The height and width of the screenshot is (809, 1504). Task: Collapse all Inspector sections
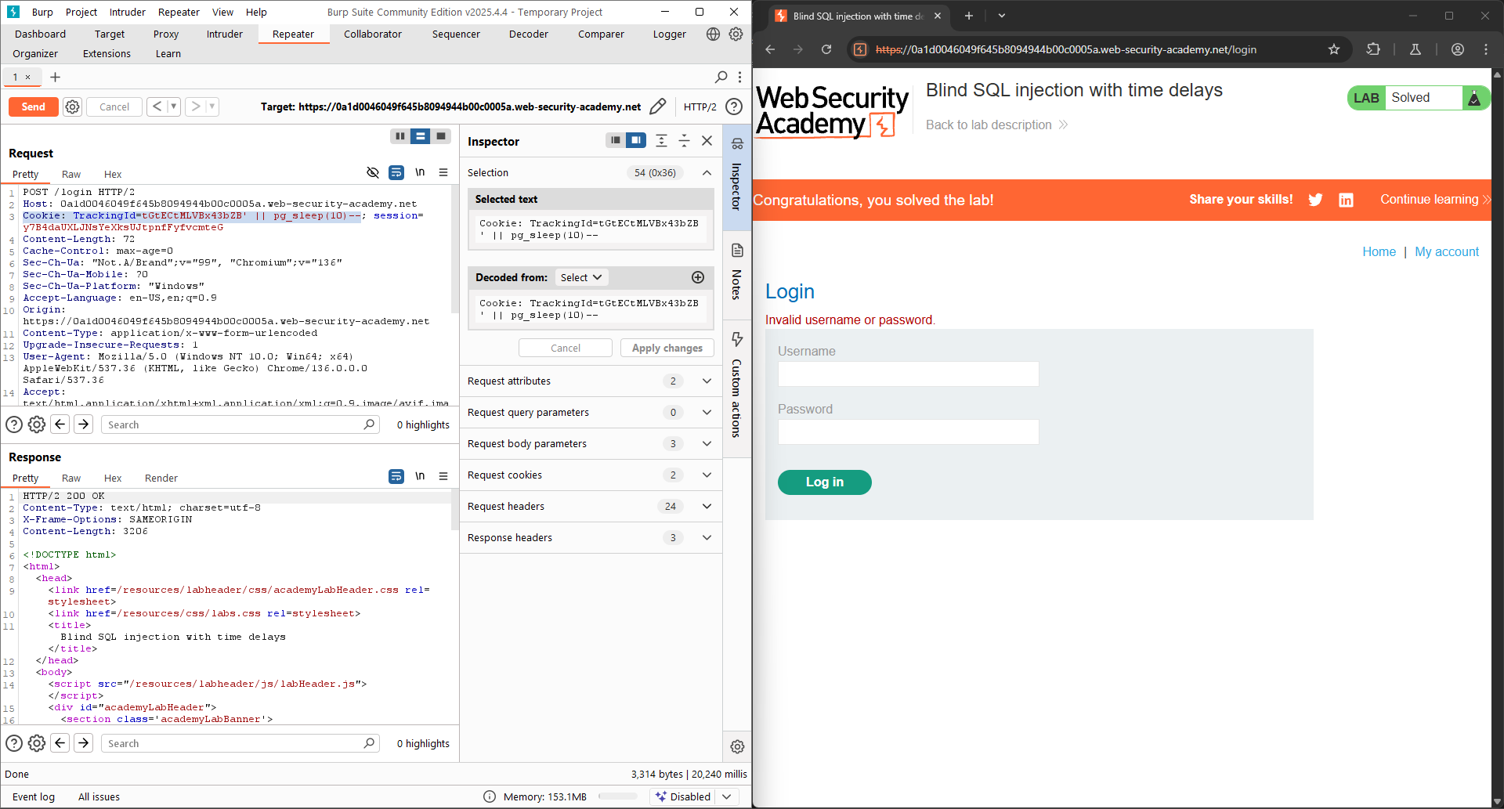click(x=684, y=140)
